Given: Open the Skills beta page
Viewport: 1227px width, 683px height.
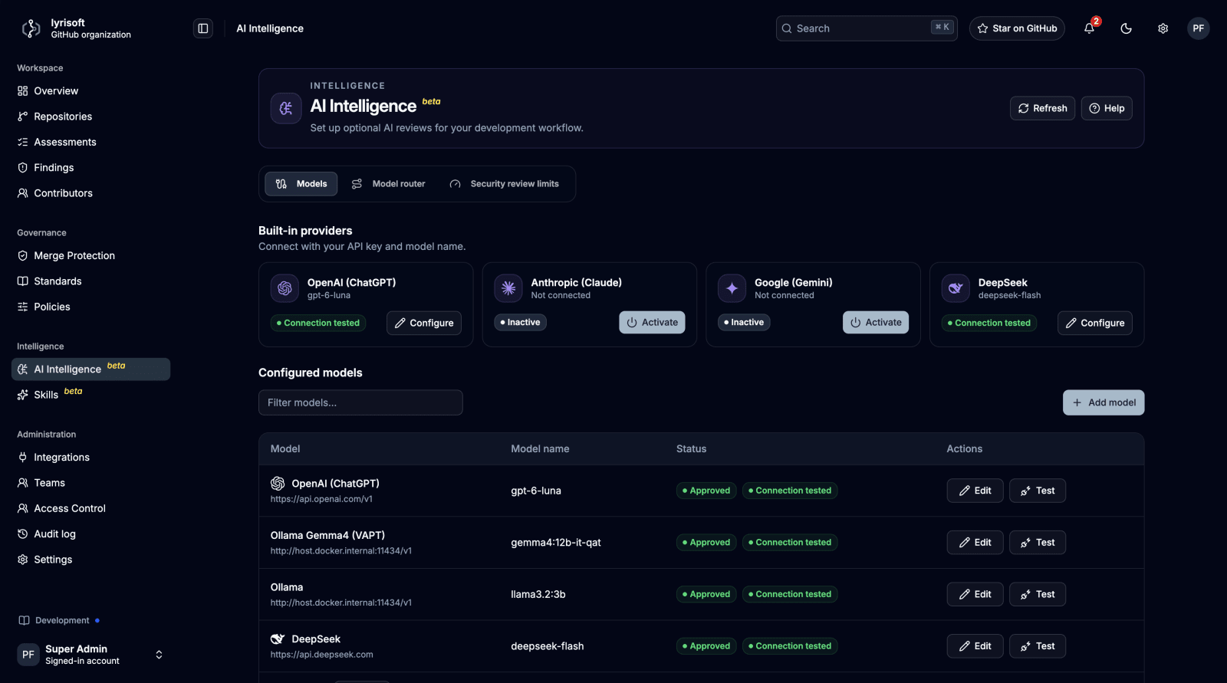Looking at the screenshot, I should click(90, 394).
